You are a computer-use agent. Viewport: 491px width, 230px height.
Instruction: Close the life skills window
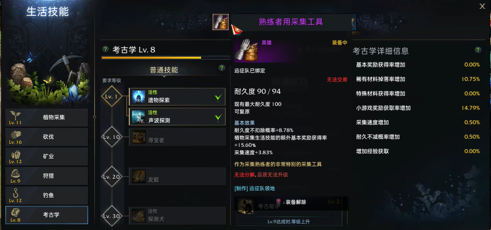(482, 6)
